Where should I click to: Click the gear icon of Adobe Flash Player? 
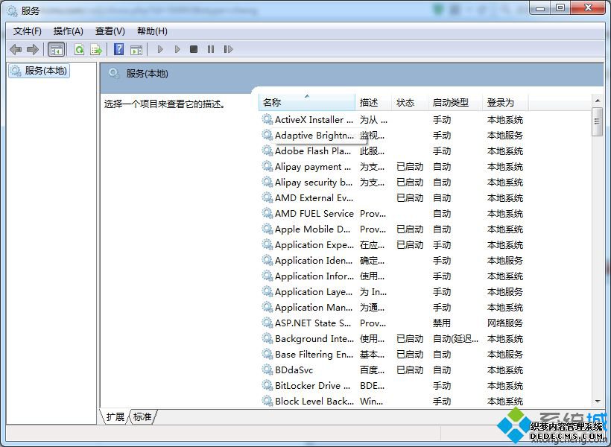(x=267, y=150)
